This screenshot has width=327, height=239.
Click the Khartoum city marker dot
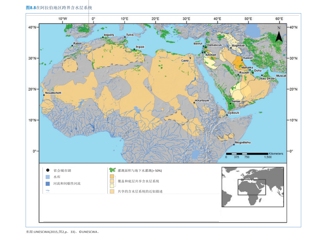coord(194,103)
